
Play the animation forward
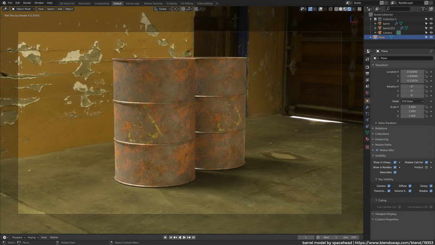click(184, 237)
